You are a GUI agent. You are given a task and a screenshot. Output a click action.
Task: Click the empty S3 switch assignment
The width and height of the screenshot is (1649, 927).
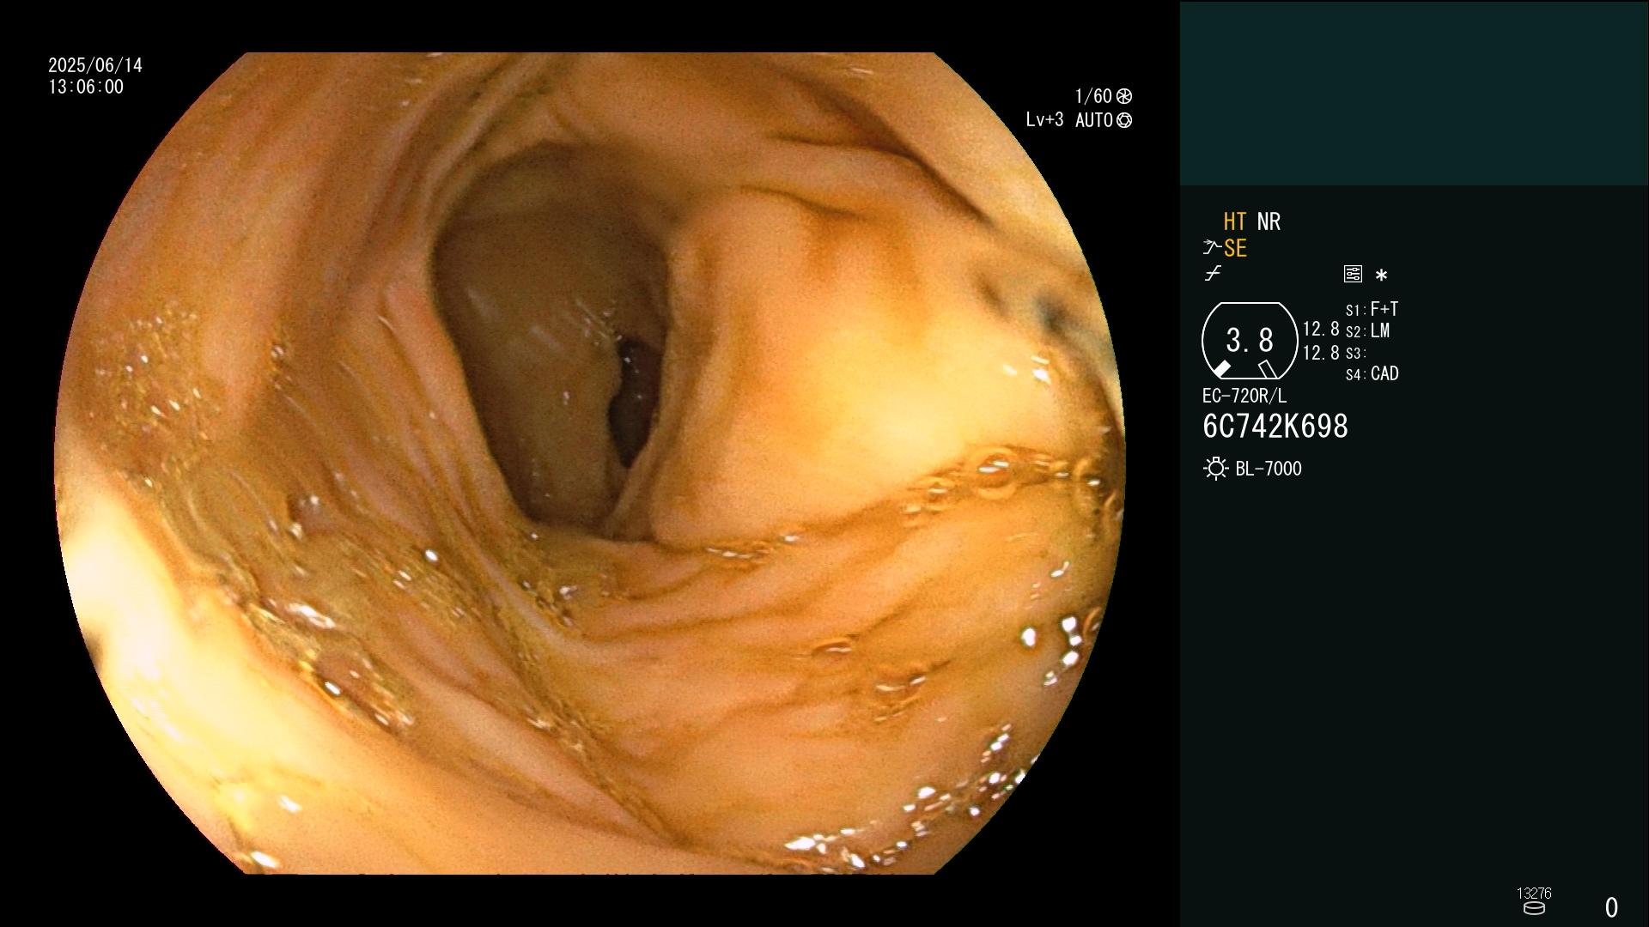click(x=1355, y=353)
